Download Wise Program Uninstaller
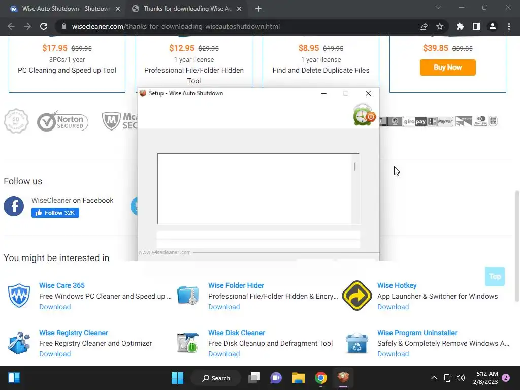Screen dimensions: 520x390 point(393,354)
